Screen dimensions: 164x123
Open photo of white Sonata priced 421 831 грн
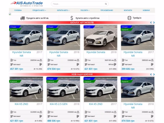pos(100,38)
